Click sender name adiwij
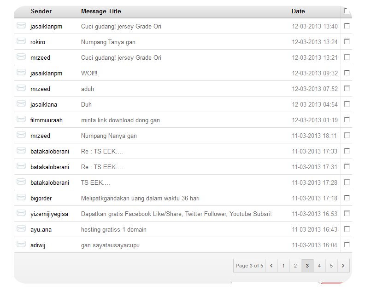365x290 pixels. coord(38,245)
